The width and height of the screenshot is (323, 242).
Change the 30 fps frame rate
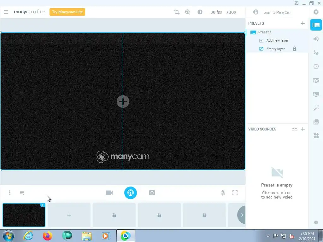point(216,12)
